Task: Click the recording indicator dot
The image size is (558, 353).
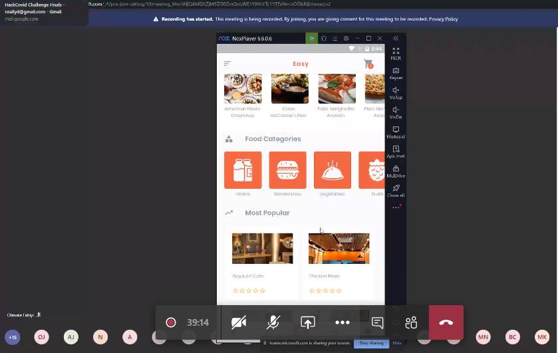Action: [x=171, y=322]
